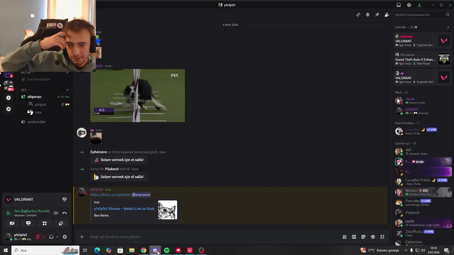Stream VALORANT via screen share icon
Screen dimensions: 454x255
(64, 199)
